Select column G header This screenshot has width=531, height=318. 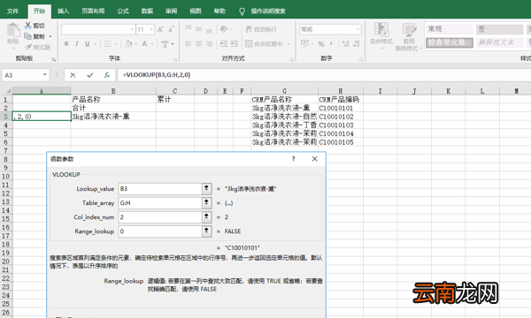pyautogui.click(x=284, y=91)
